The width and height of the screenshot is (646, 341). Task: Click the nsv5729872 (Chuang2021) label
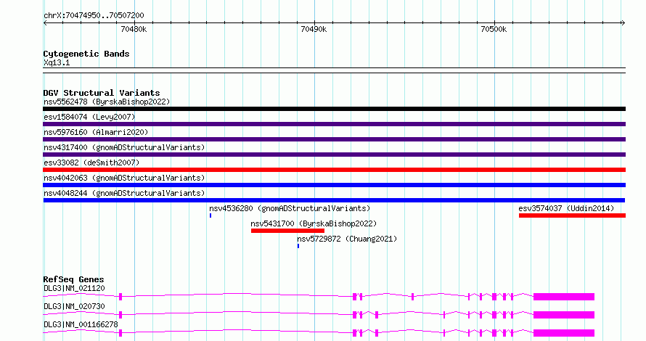click(x=347, y=239)
